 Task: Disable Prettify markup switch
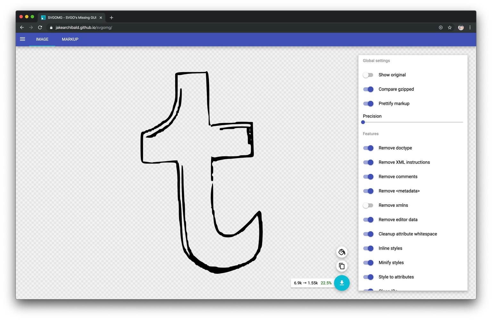[x=368, y=104]
